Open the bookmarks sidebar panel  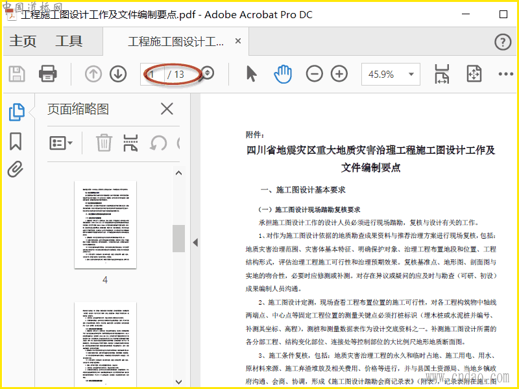16,141
